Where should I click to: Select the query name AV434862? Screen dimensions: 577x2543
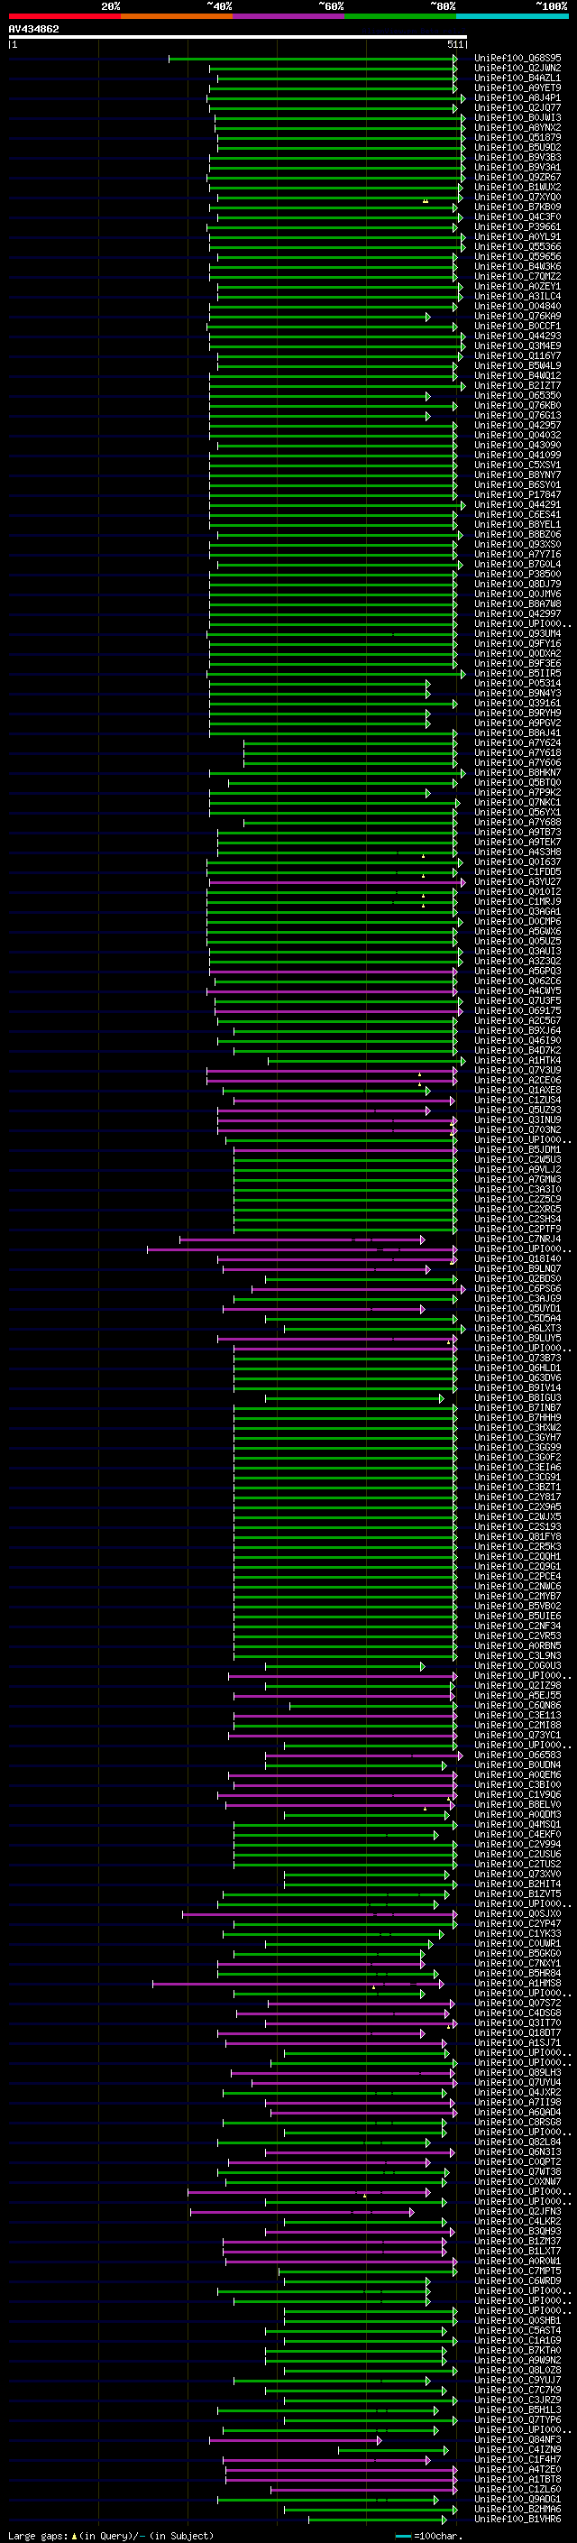click(33, 29)
